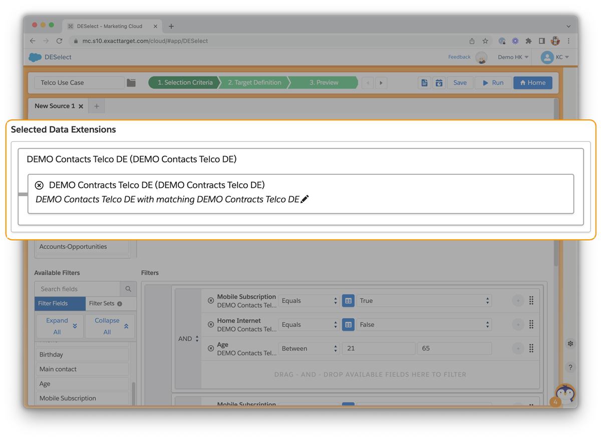Go to the 2. Target Definition step
The image size is (601, 439).
[x=254, y=83]
